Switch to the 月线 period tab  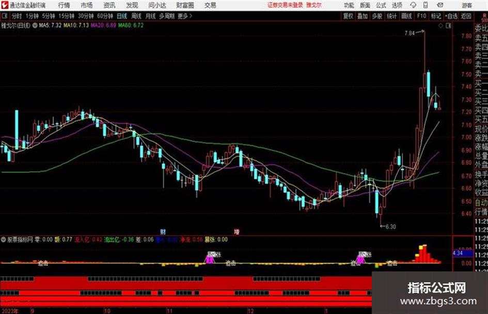(151, 16)
